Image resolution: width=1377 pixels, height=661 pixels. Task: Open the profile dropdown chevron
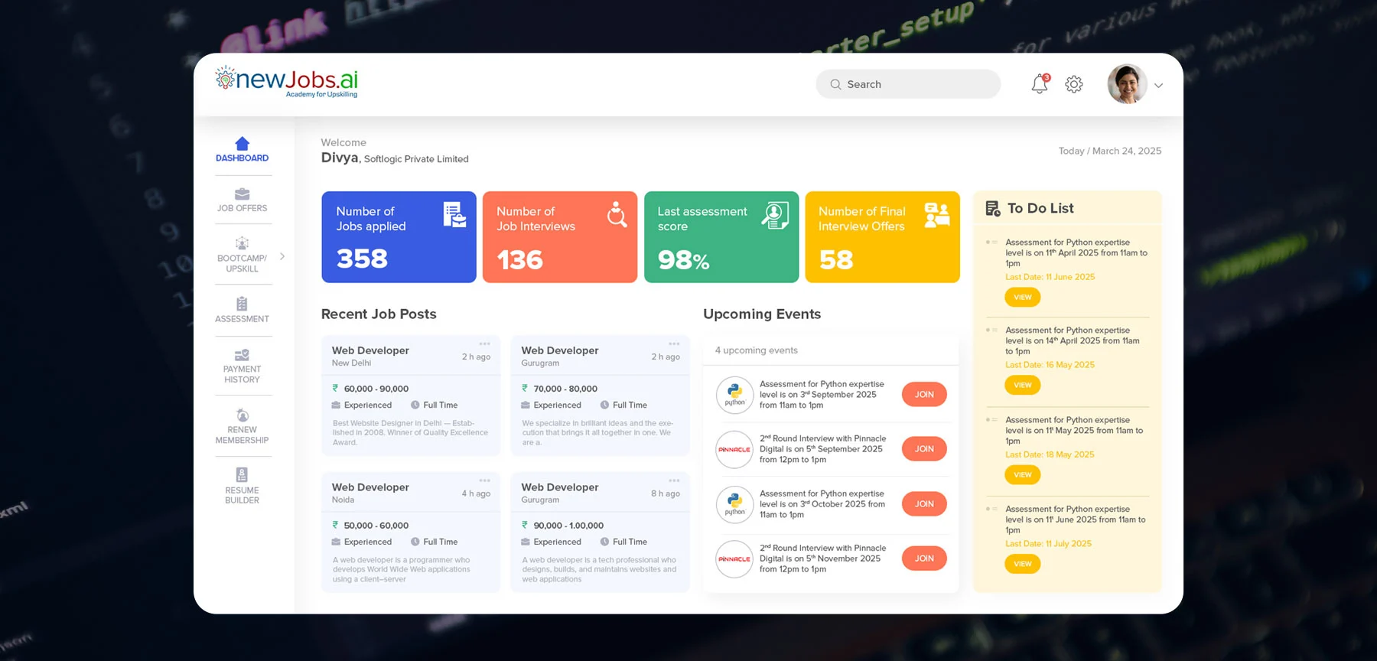[x=1158, y=86]
